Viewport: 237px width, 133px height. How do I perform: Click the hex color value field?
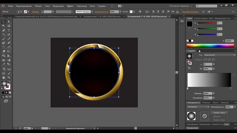(x=230, y=41)
